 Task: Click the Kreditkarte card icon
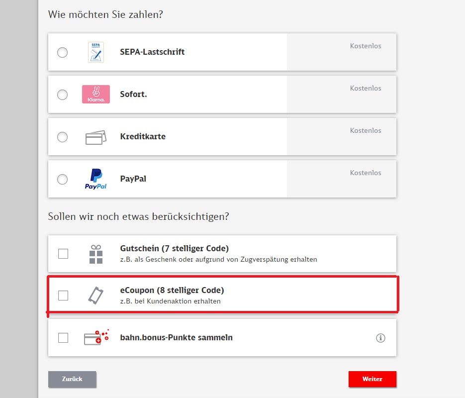coord(96,137)
